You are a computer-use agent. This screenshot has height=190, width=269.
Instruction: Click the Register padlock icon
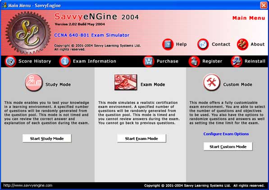(194, 61)
